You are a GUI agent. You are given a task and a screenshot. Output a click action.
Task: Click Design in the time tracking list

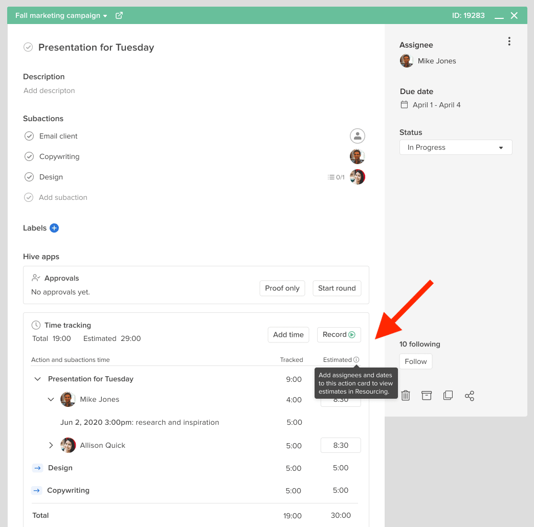[60, 468]
